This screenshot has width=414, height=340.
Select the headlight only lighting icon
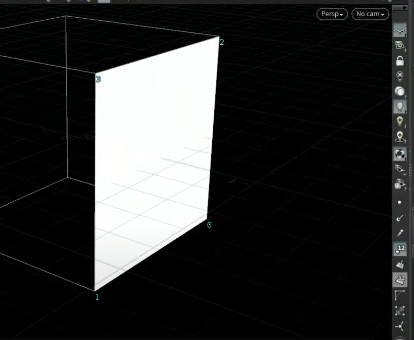click(400, 91)
